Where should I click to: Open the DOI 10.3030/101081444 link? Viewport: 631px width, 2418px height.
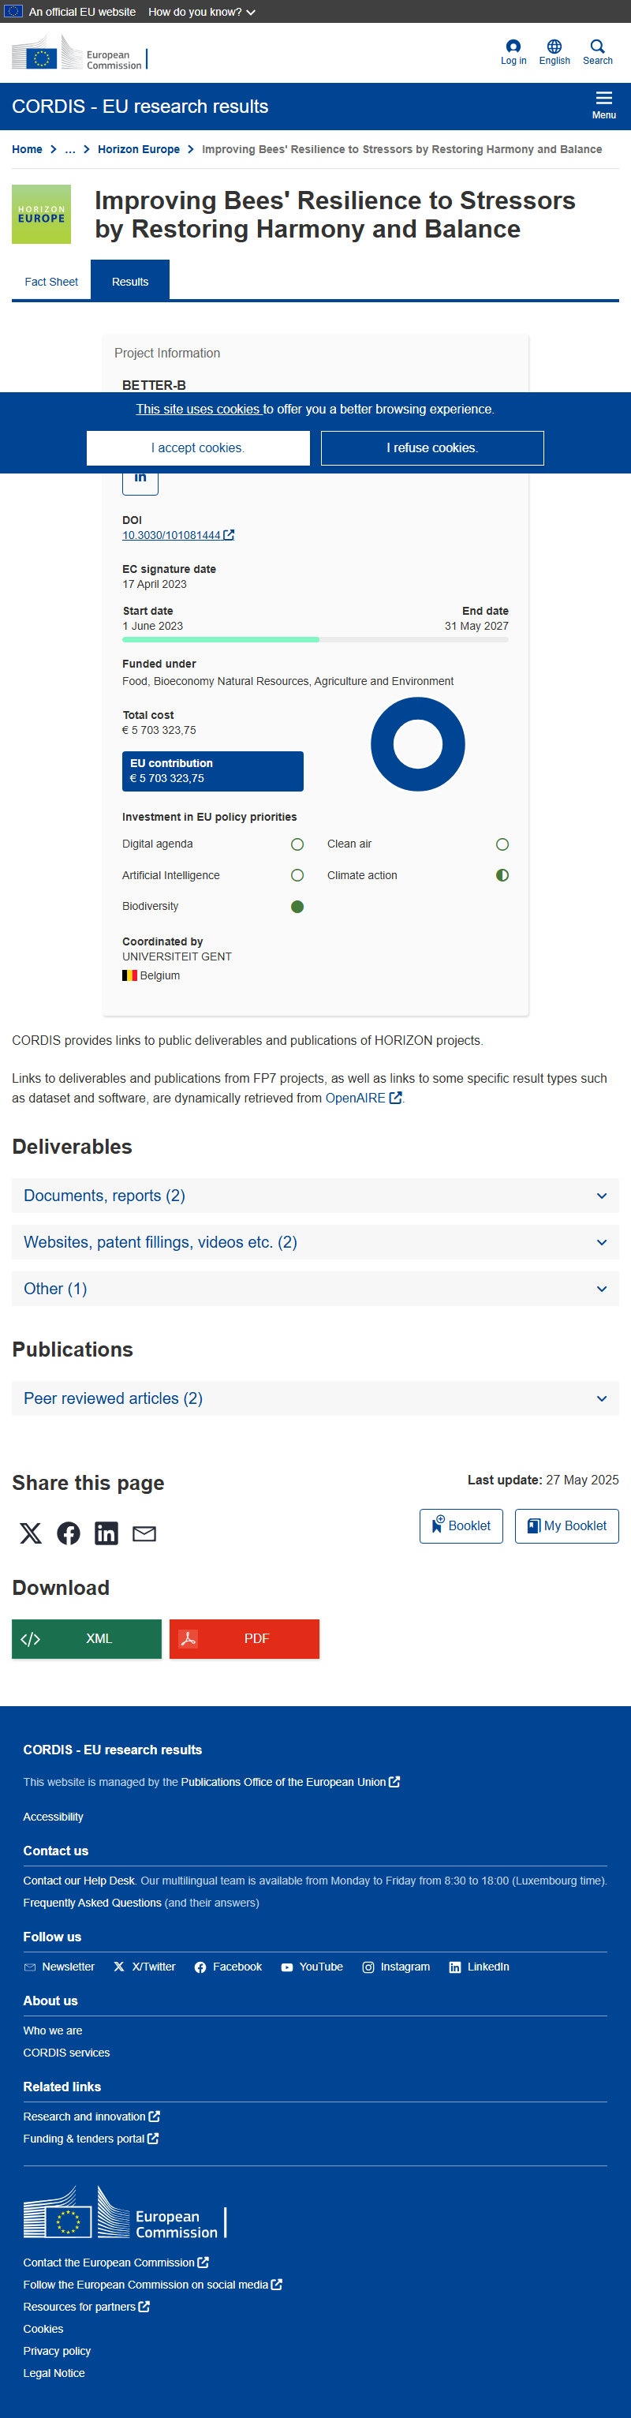[x=178, y=535]
